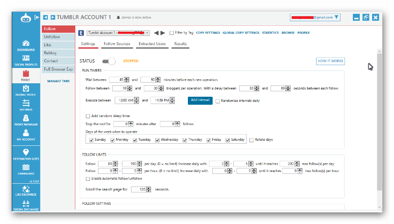This screenshot has height=224, width=394.
Task: Open the Tumblr Account 1 dropdown
Action: coord(118,33)
